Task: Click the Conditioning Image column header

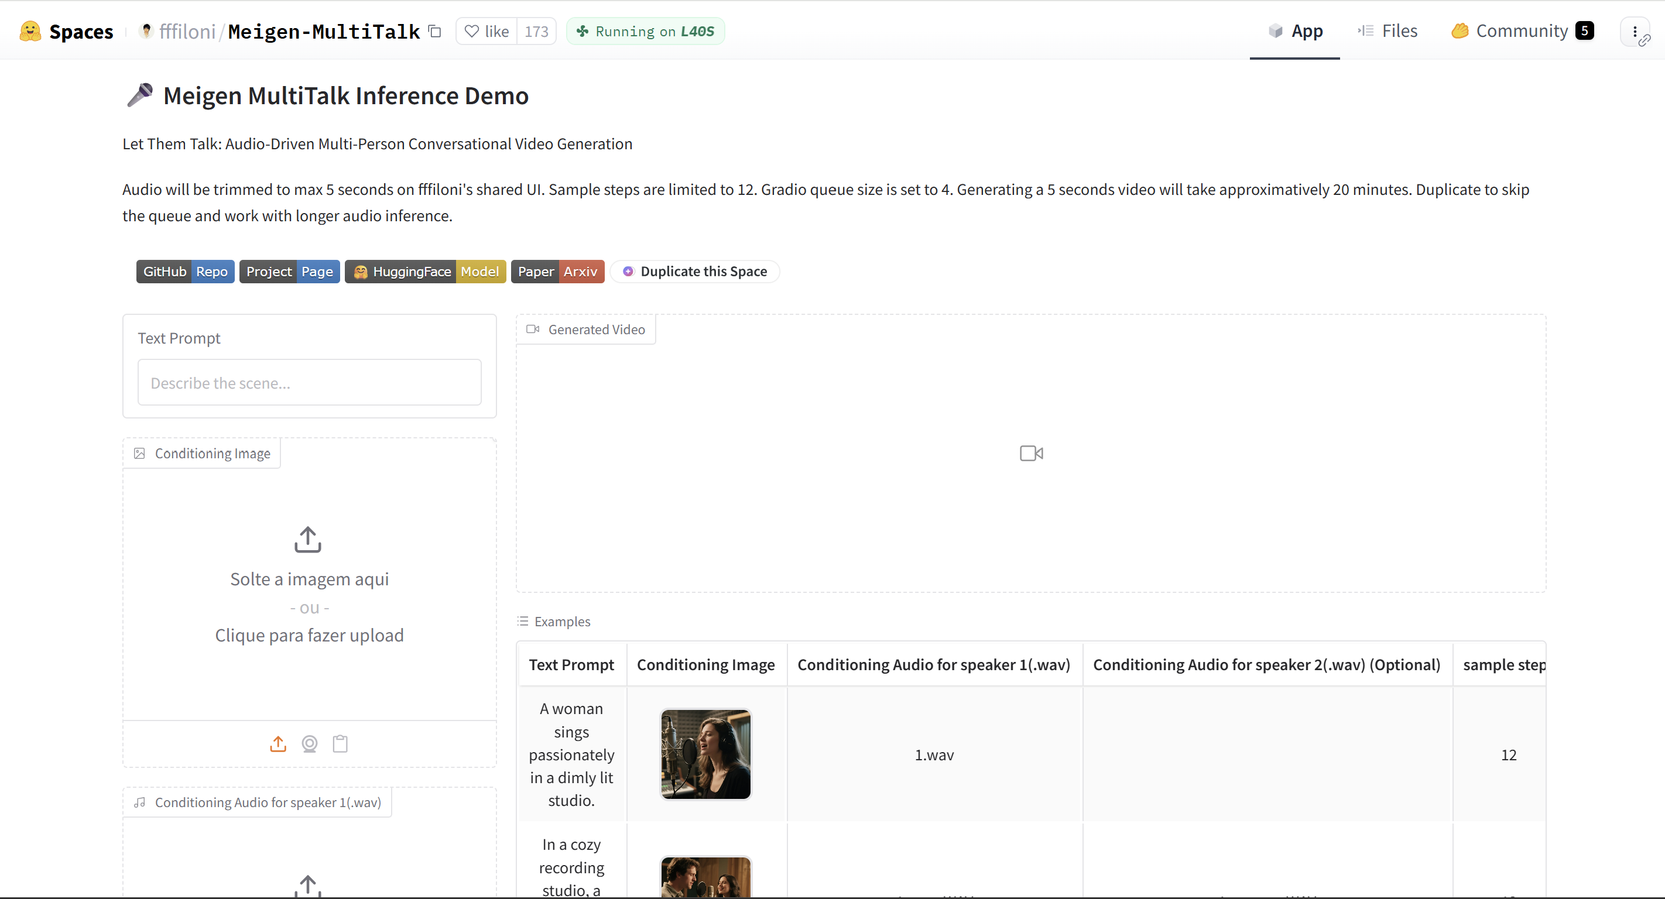Action: coord(706,664)
